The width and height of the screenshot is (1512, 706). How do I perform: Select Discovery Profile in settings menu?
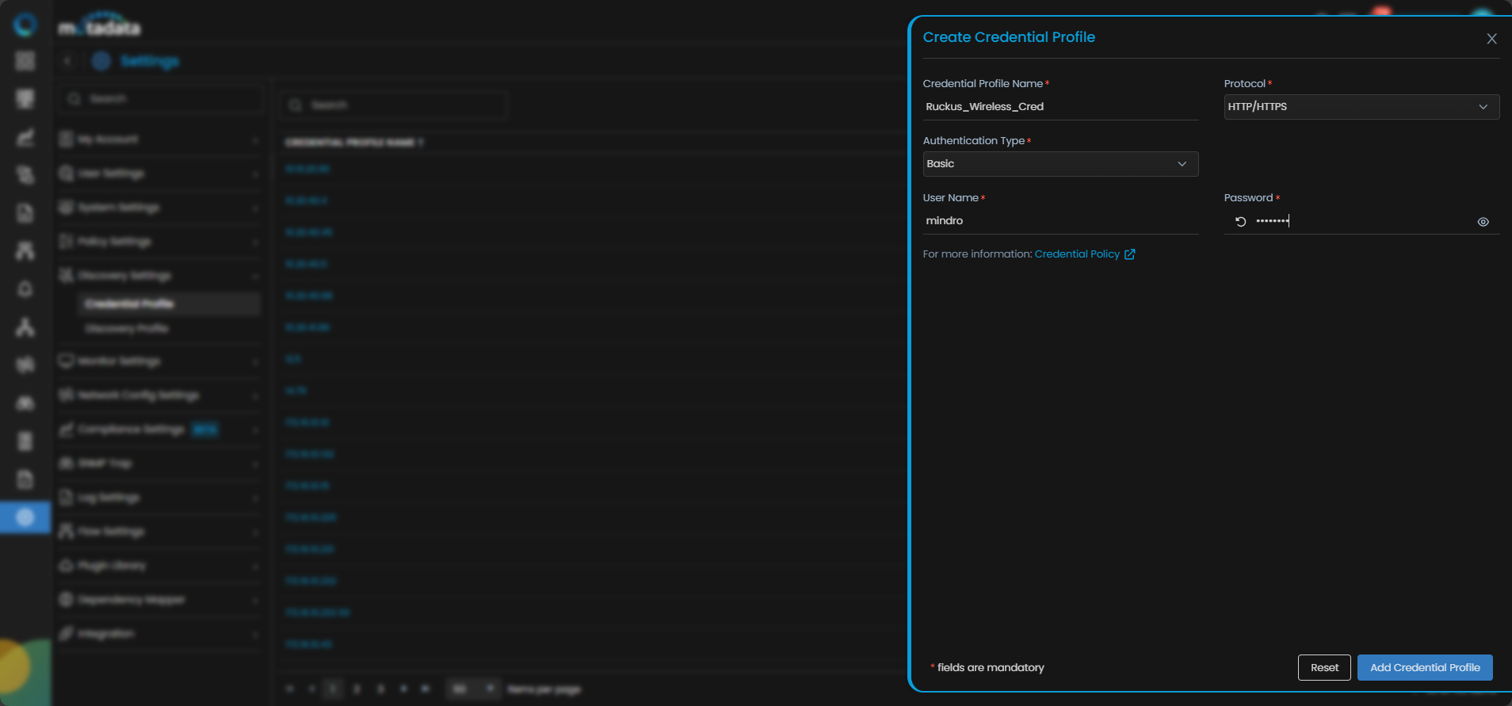127,329
